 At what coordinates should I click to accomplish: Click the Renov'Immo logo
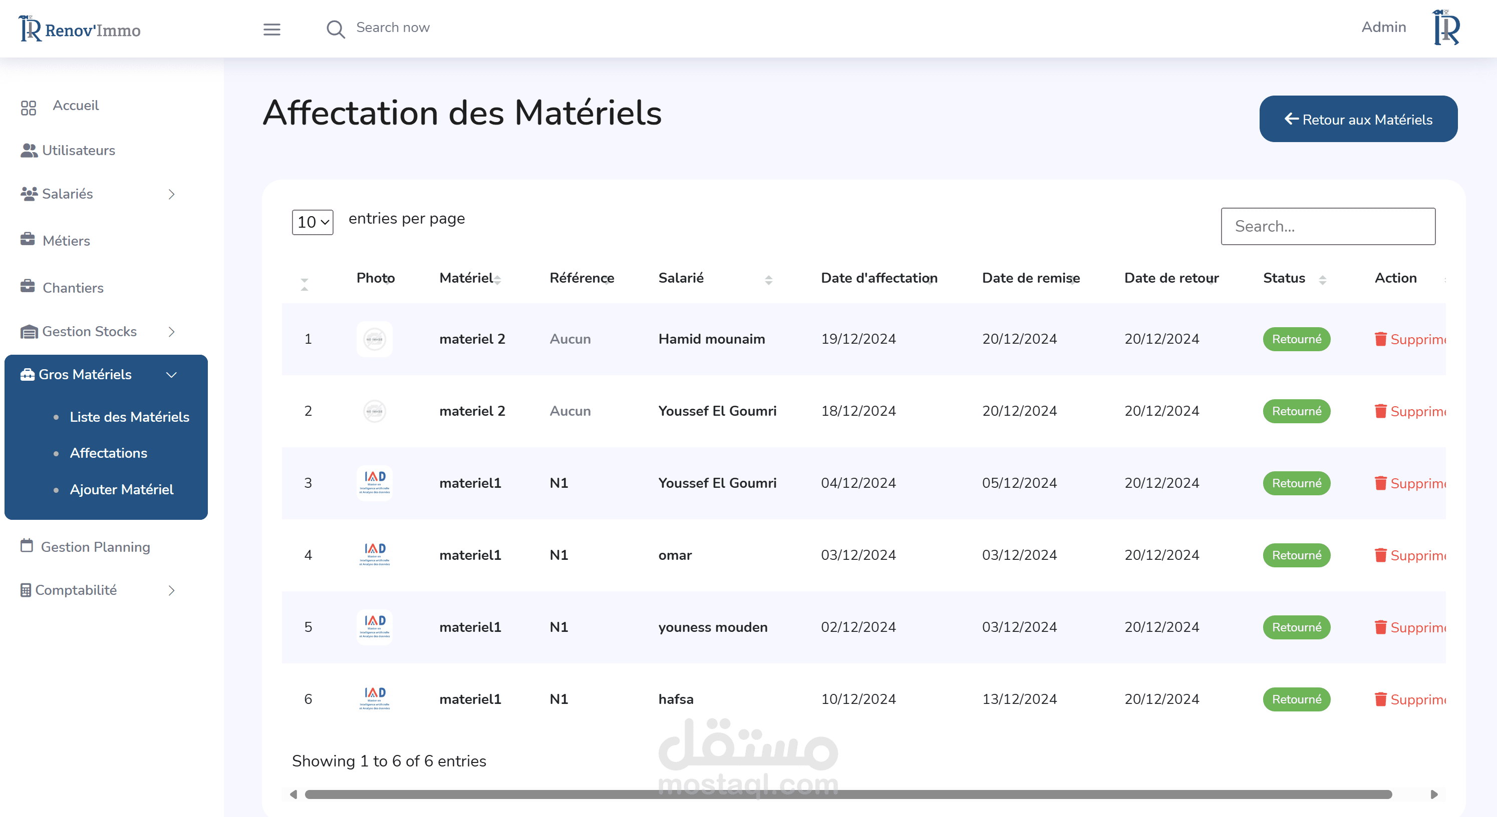80,29
